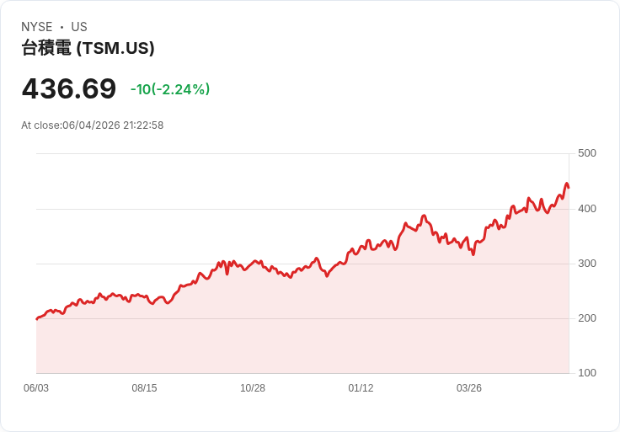Click the 400 horizontal gridline
This screenshot has width=620, height=432.
[x=302, y=209]
